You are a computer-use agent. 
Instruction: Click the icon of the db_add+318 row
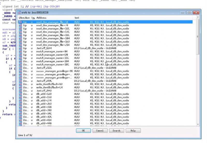(20, 107)
